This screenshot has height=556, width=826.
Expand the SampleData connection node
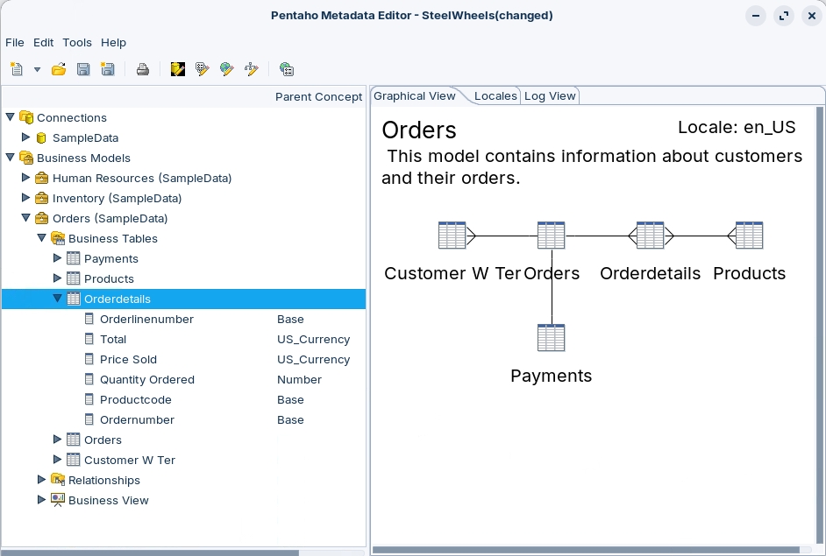click(26, 137)
